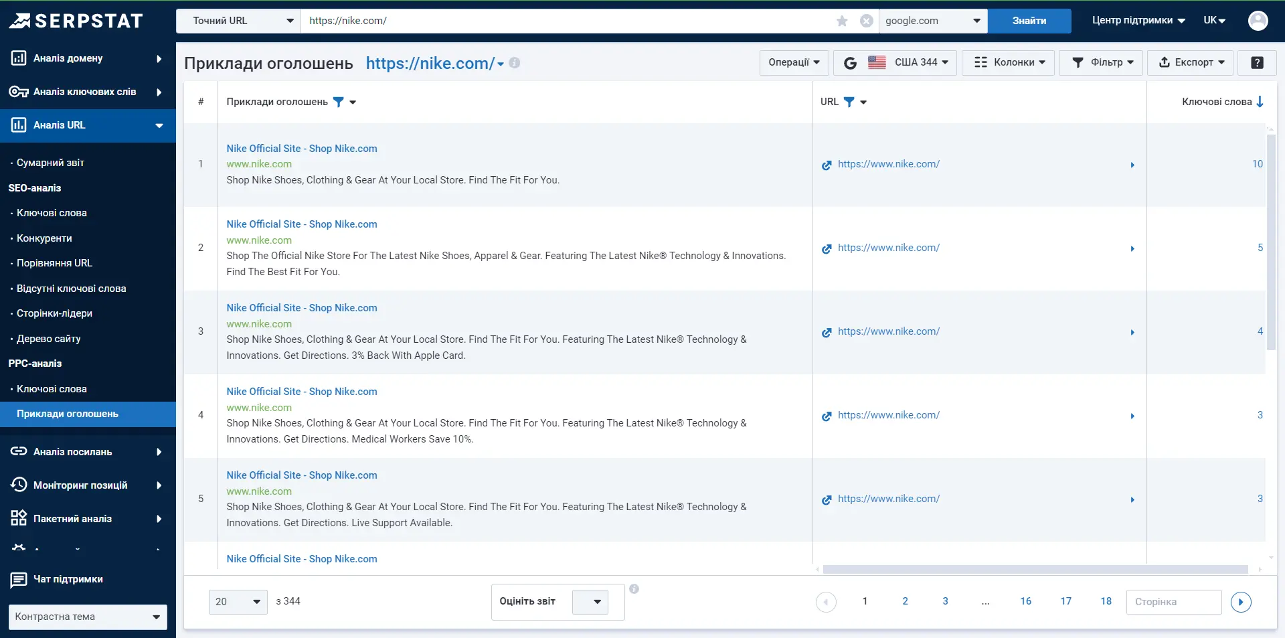Select Сторінки-лідери in sidebar
The width and height of the screenshot is (1285, 638).
pos(54,313)
